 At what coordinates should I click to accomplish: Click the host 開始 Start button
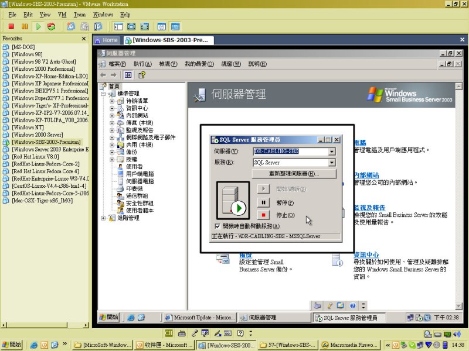(x=11, y=345)
